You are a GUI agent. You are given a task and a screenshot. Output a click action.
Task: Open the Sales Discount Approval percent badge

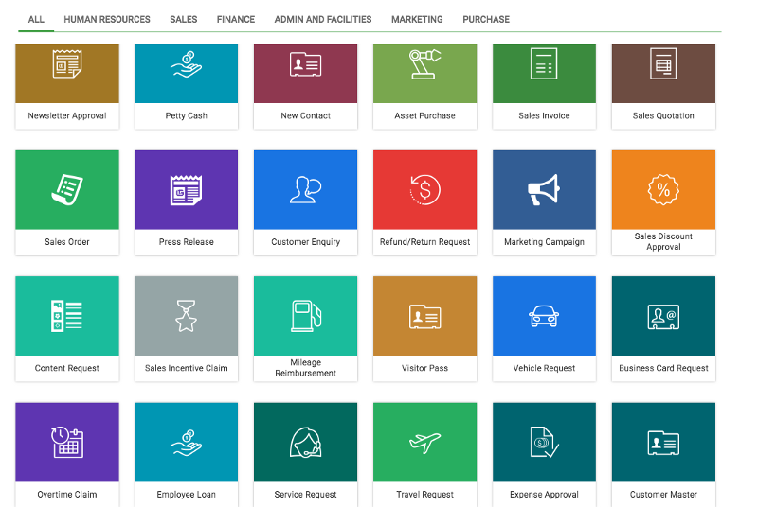663,190
